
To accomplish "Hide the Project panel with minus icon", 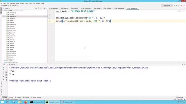I will pyautogui.click(x=46, y=8).
